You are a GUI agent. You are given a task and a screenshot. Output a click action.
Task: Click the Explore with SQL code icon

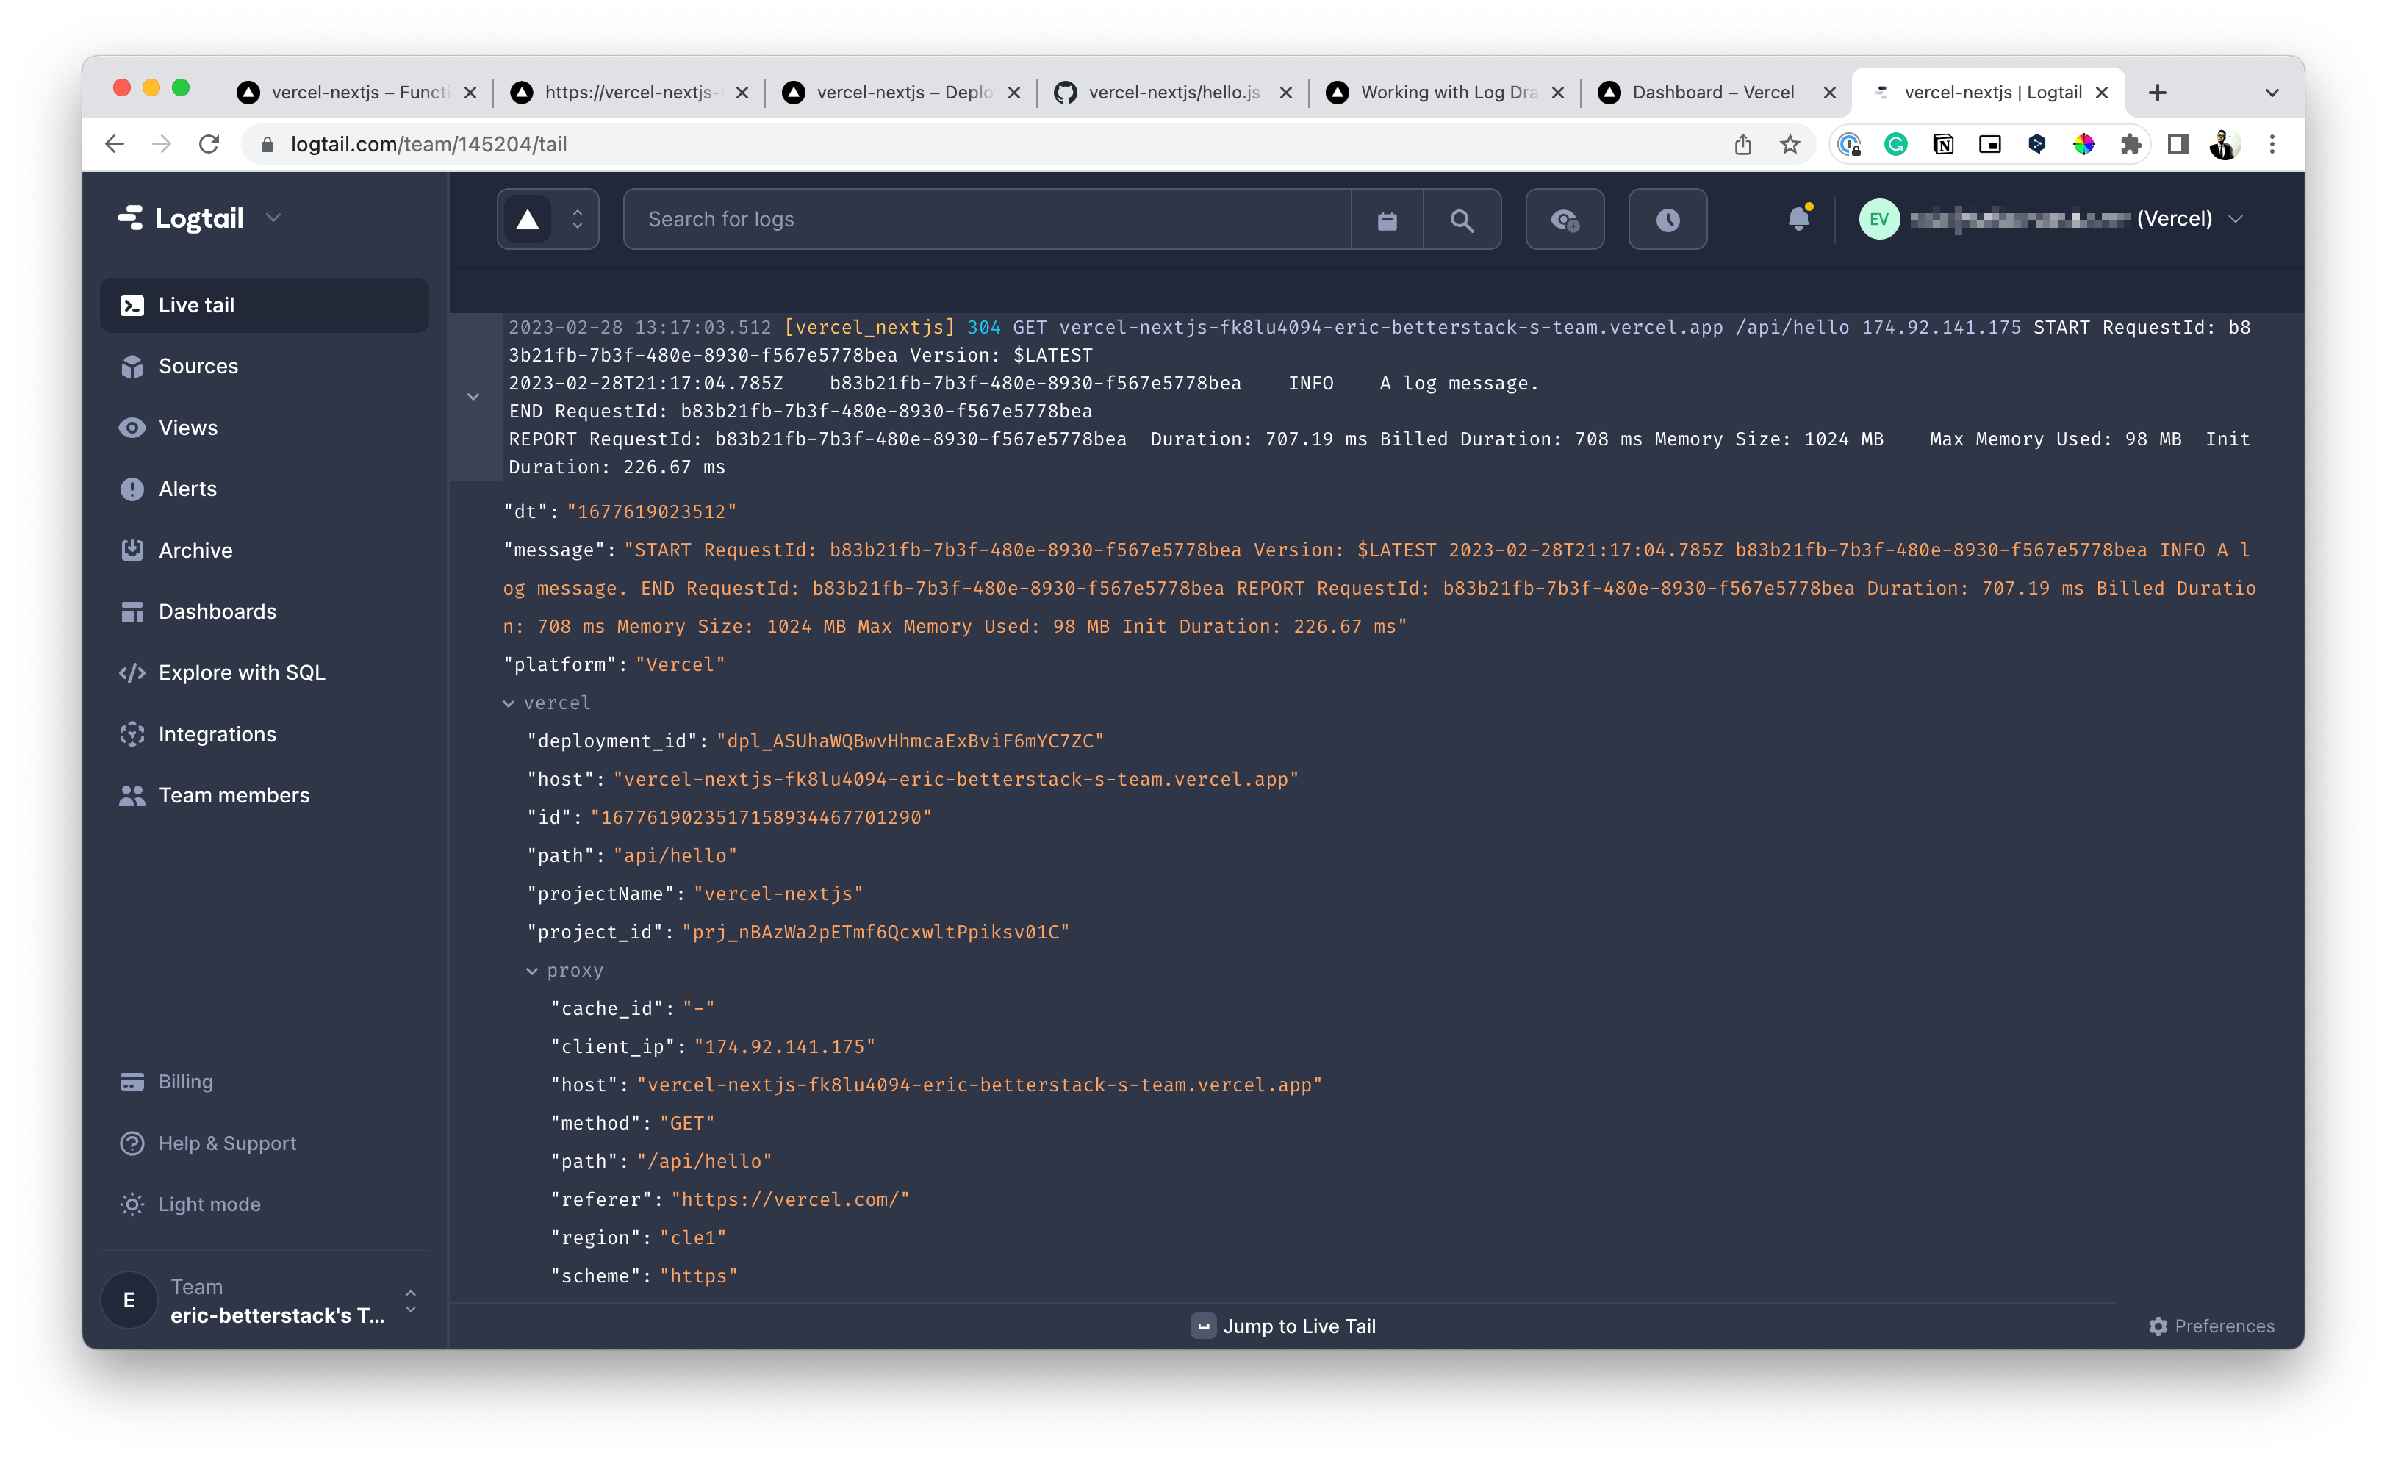[132, 673]
